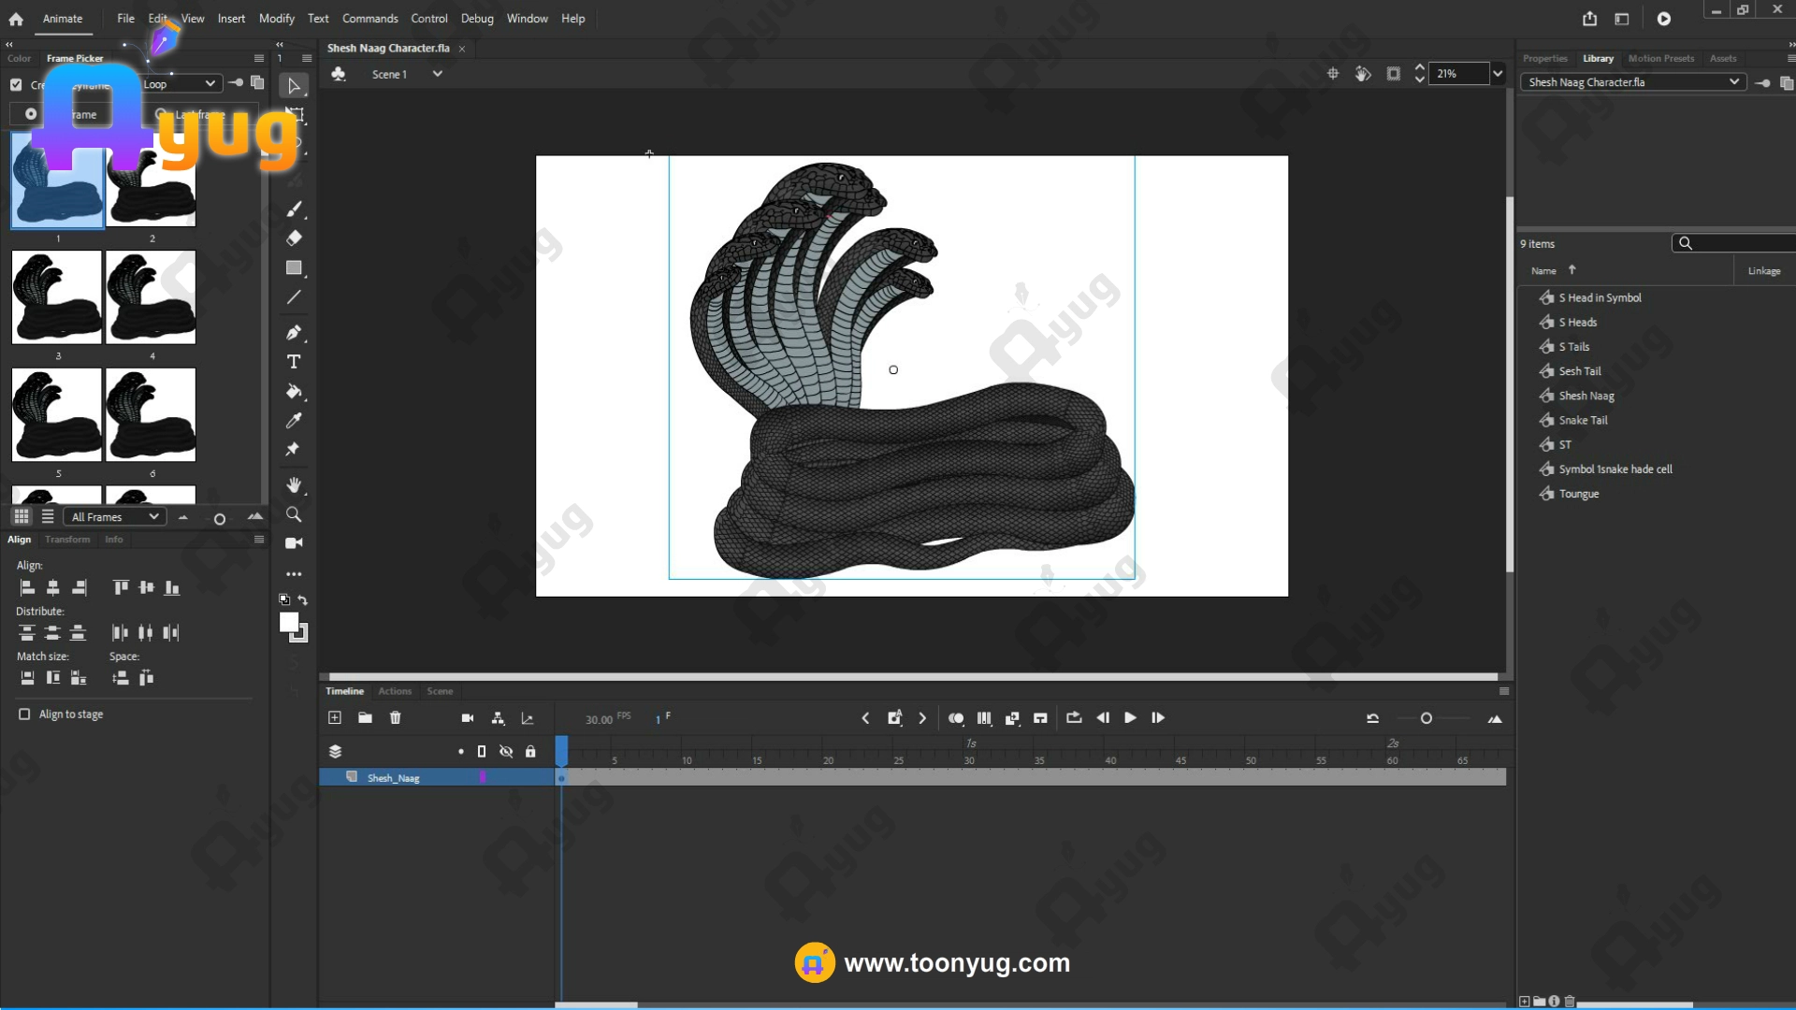Switch to the Properties tab
This screenshot has width=1796, height=1010.
(1544, 58)
